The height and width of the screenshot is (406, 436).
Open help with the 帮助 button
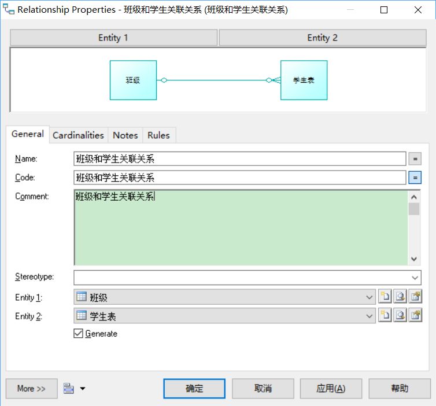400,389
